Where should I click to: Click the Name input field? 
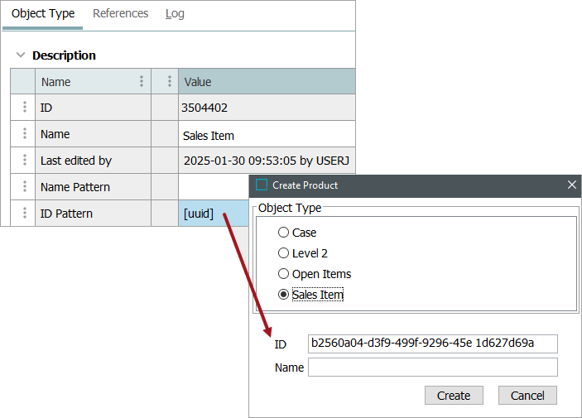pyautogui.click(x=432, y=367)
